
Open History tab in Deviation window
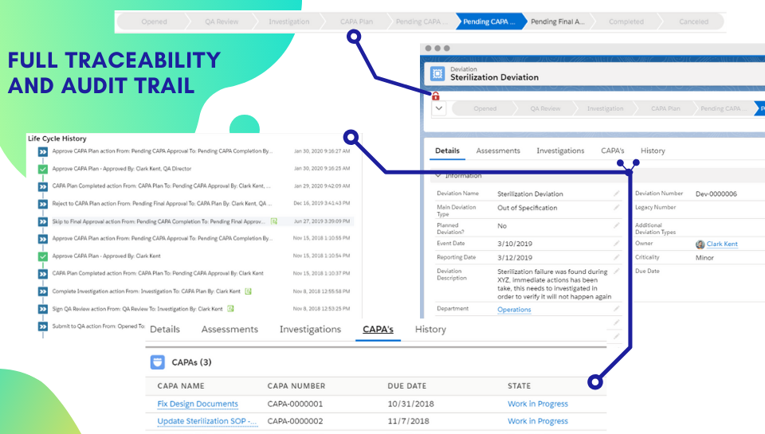(x=653, y=151)
